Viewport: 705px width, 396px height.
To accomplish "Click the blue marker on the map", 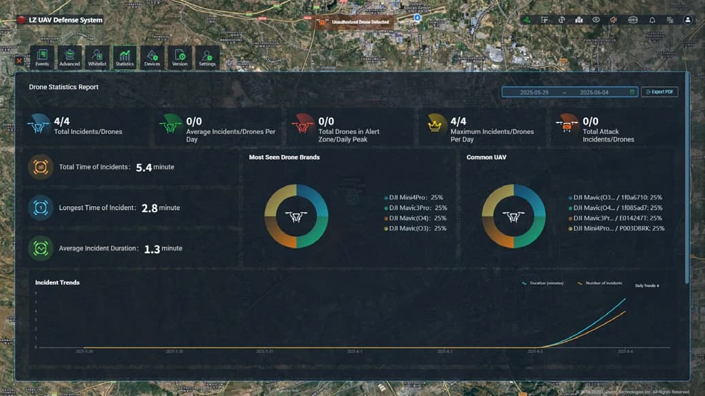I will click(418, 18).
